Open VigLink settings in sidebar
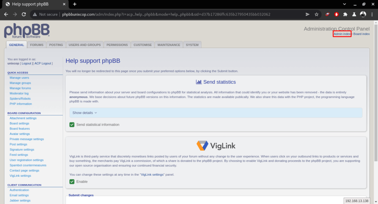This screenshot has height=204, width=378. pyautogui.click(x=20, y=176)
